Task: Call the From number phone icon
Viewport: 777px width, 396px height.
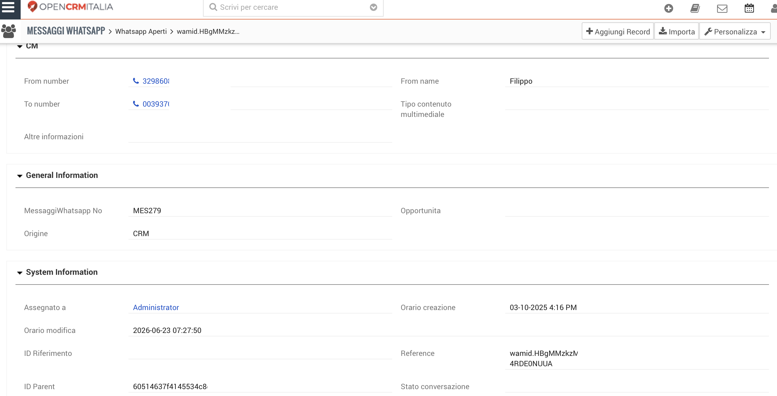Action: [136, 81]
